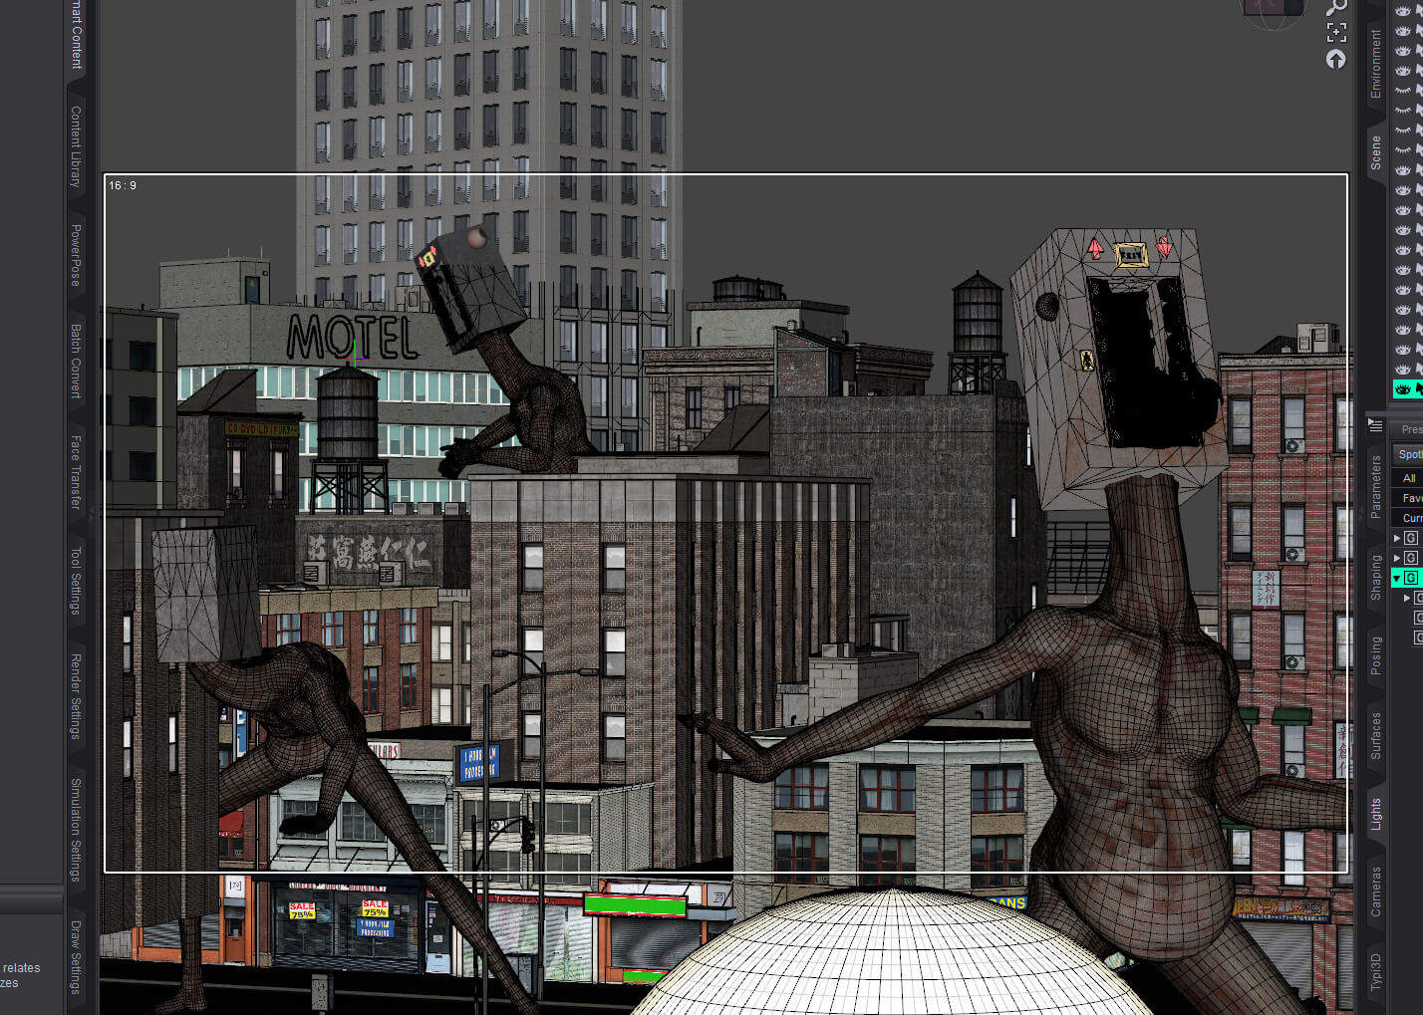Screen dimensions: 1423x1015
Task: Expand the topmost collapsed G group
Action: click(1397, 538)
